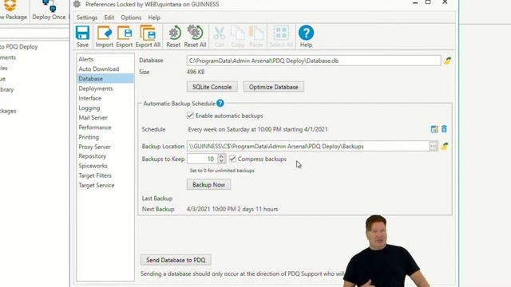Click 'Set to 0 for unlimited backups' hint
Screen dimensions: 511x287
pyautogui.click(x=222, y=171)
